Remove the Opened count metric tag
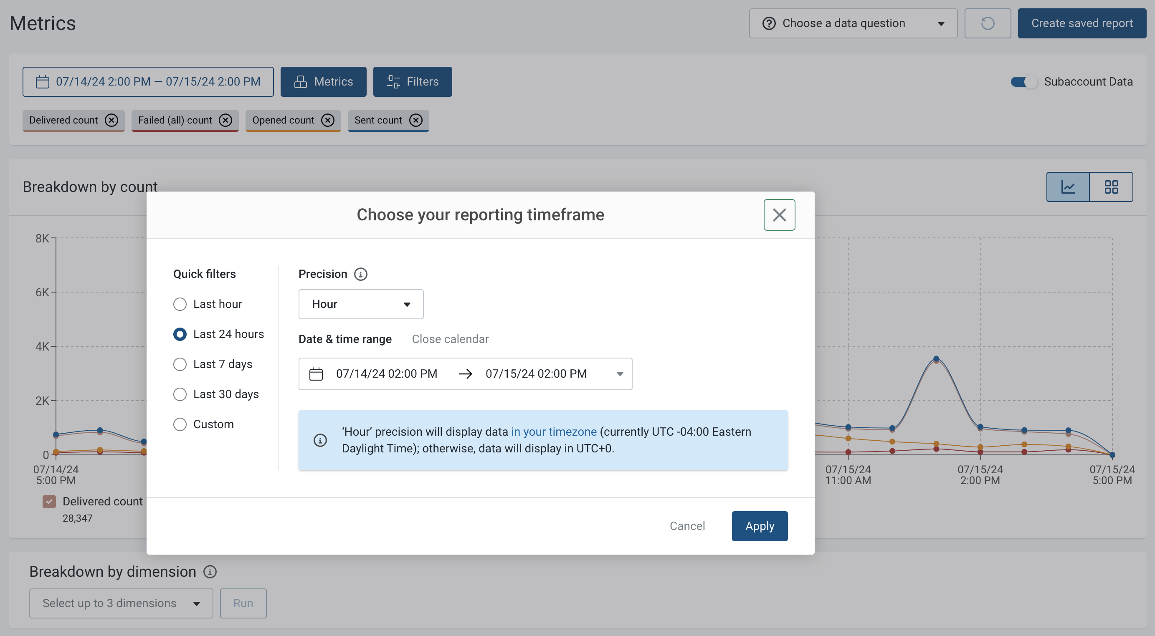 pos(328,120)
